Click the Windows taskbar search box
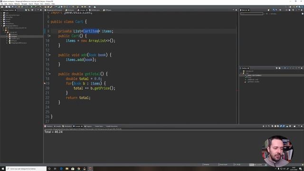This screenshot has height=171, width=304. tap(26, 169)
